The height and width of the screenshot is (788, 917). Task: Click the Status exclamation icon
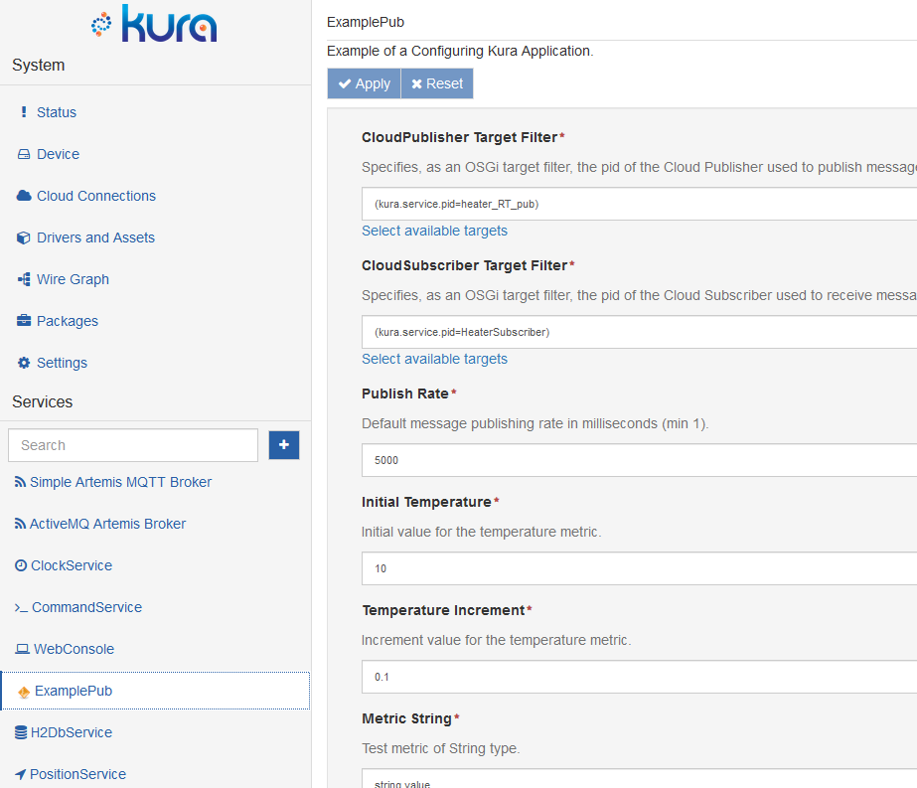(x=24, y=111)
